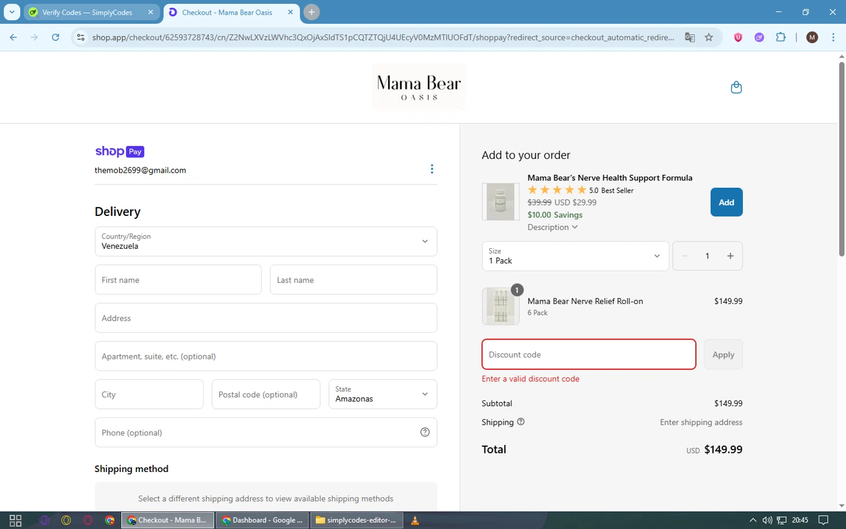846x529 pixels.
Task: Click the browser address bar URL
Action: (x=383, y=37)
